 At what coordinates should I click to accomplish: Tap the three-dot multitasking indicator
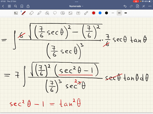click(x=76, y=2)
